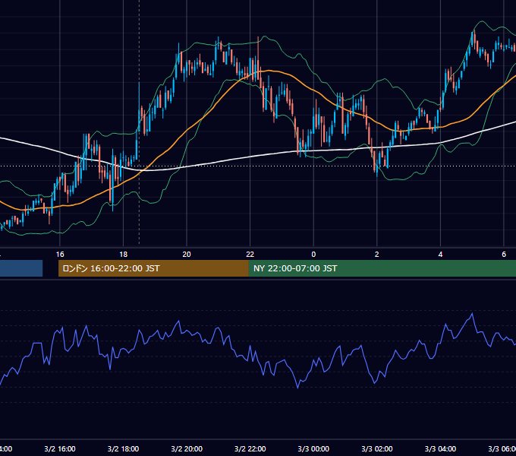Click the 3/2 18:00 time axis label
This screenshot has height=456, width=516.
point(124,448)
